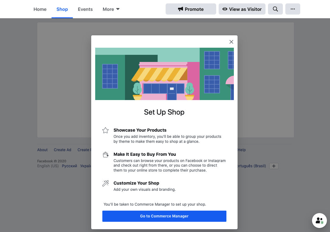Dismiss the Set Up Shop dialog
Screen dimensions: 330x232
pyautogui.click(x=231, y=42)
